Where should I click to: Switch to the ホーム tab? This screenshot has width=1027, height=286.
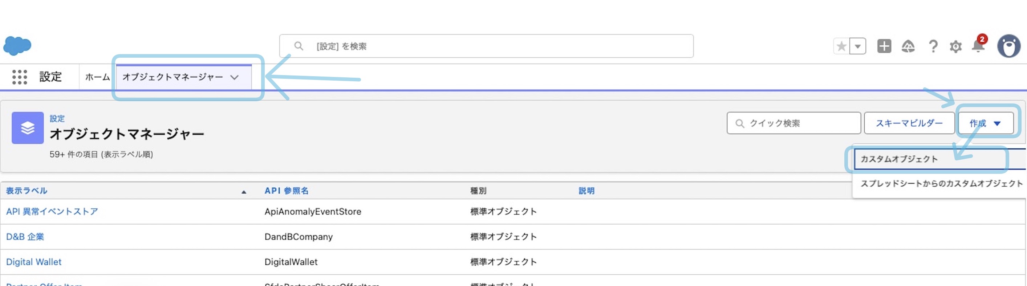(x=97, y=77)
